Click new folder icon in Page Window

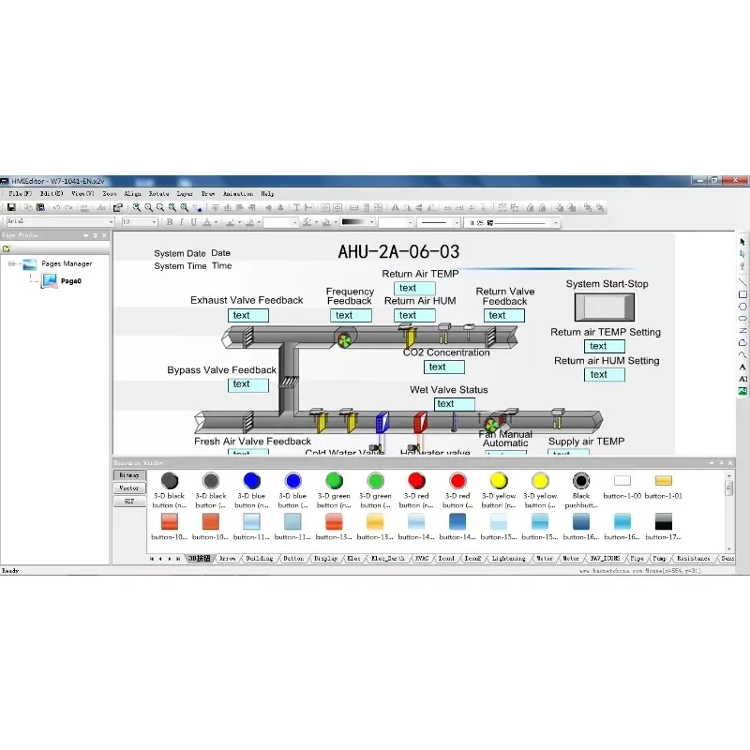7,248
